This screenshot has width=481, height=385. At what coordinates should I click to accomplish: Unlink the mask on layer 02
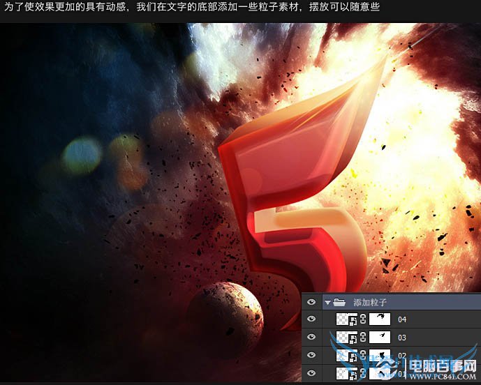click(363, 355)
